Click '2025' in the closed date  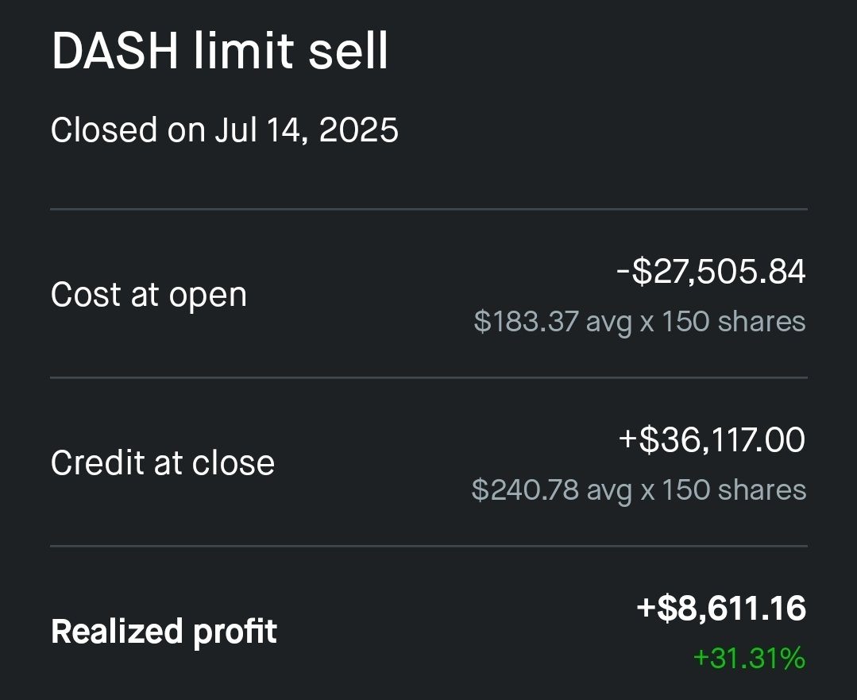point(358,130)
